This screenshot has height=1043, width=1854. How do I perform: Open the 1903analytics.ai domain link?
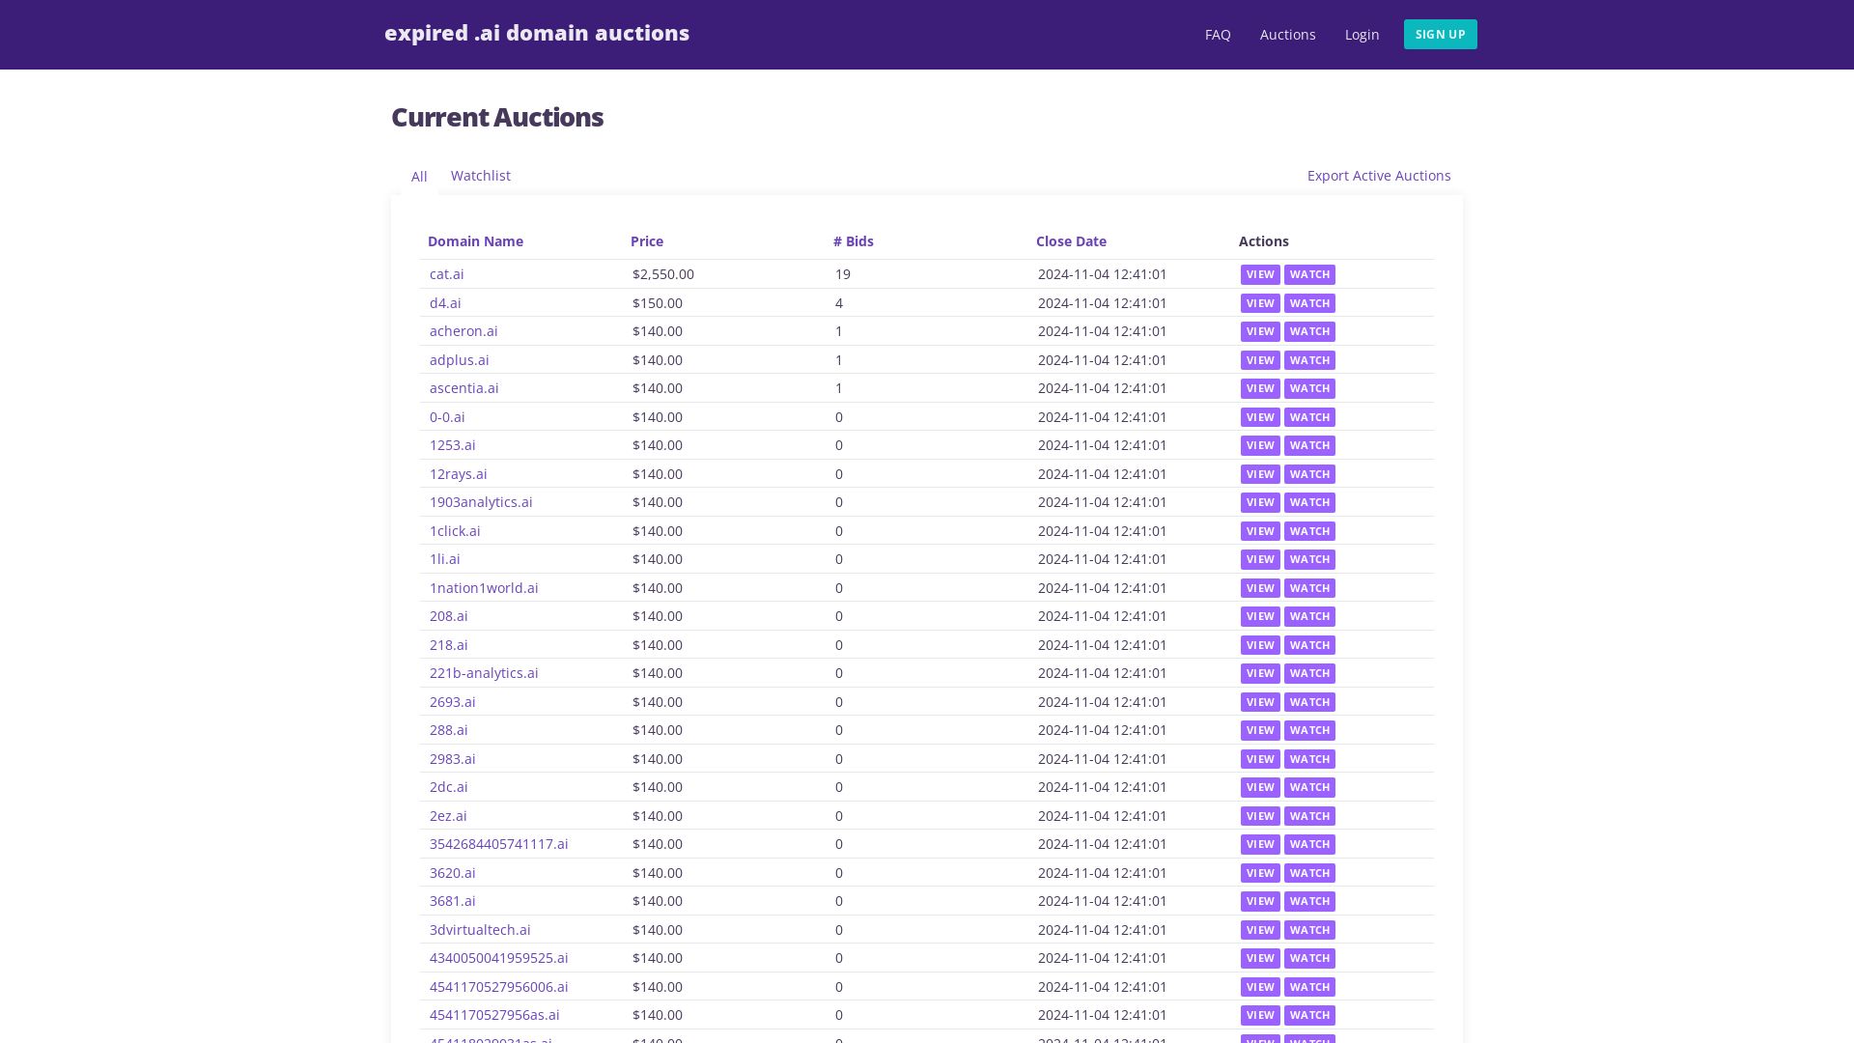pyautogui.click(x=480, y=502)
